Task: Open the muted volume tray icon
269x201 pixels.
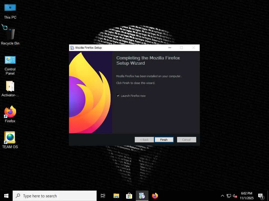Action: (x=235, y=196)
